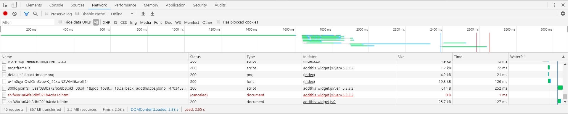The image size is (568, 114).
Task: Filter requests by Media
Action: tap(145, 22)
